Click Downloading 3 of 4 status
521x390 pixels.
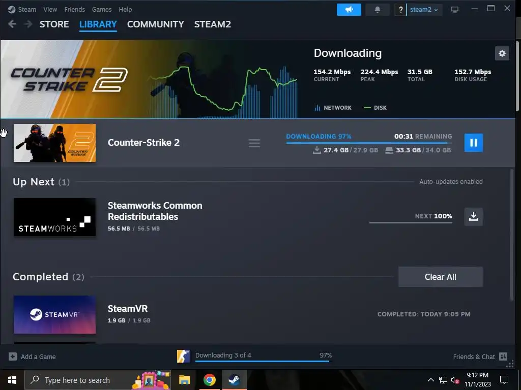coord(223,355)
